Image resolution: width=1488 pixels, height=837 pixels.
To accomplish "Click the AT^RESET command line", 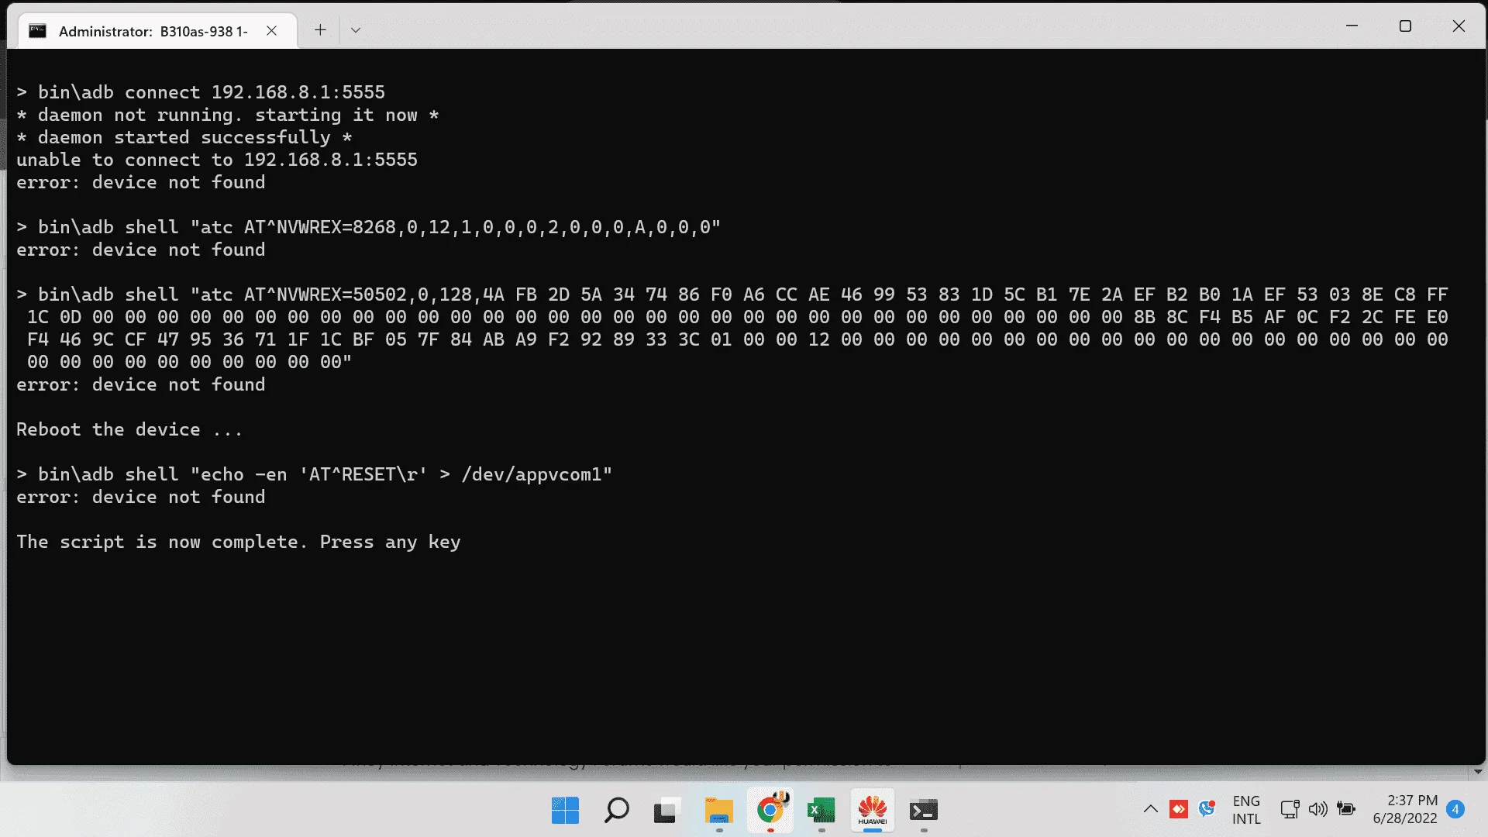I will tap(315, 475).
